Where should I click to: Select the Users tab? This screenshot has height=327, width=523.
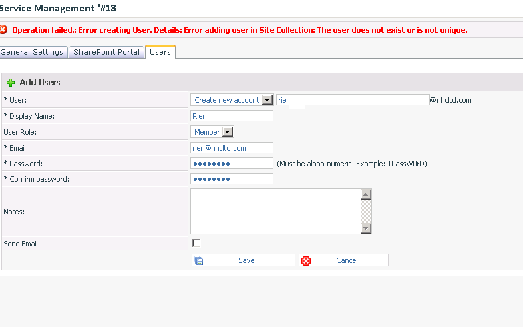tap(160, 52)
